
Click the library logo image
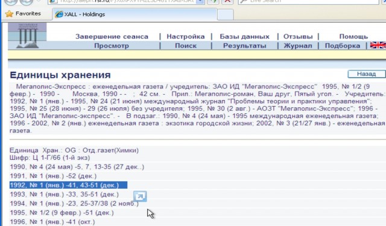pos(27,36)
